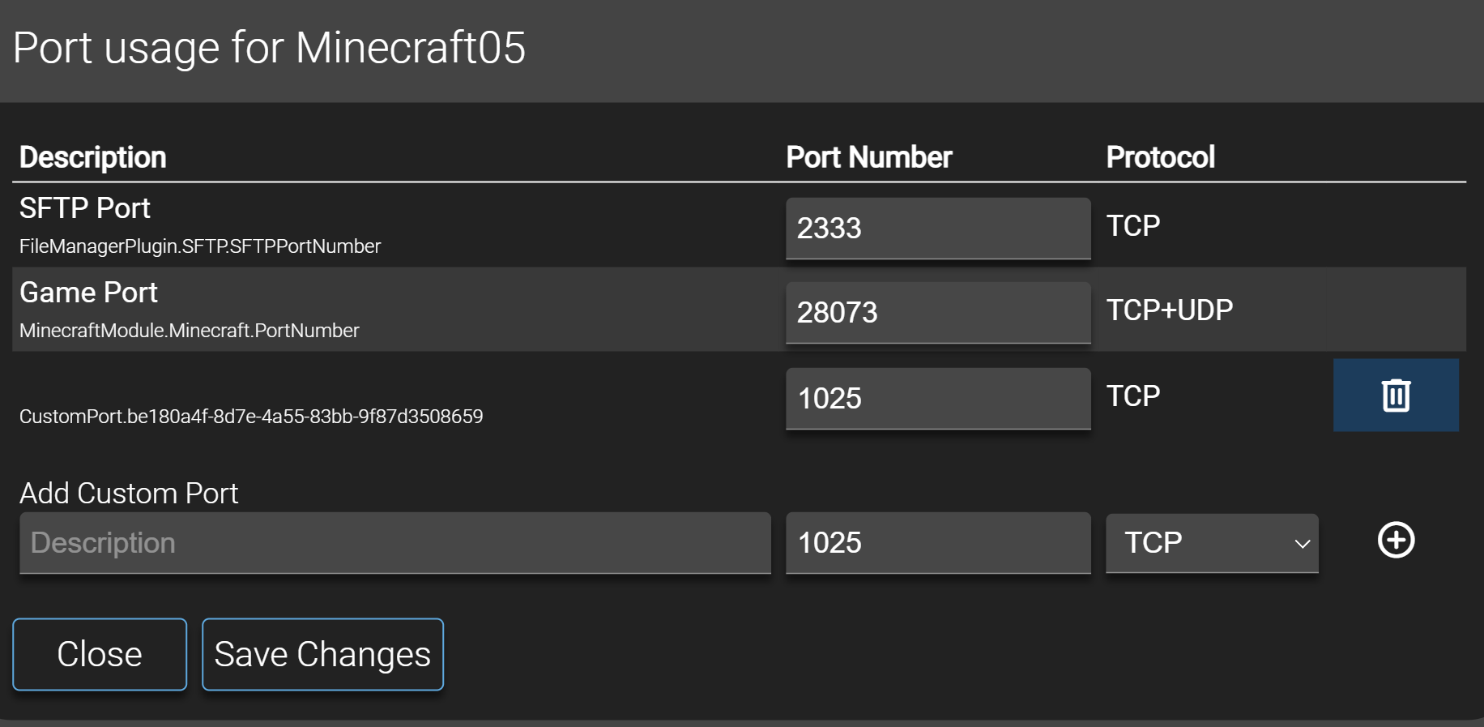Select the CustomPort row's port number field
Image resolution: width=1484 pixels, height=727 pixels.
[x=938, y=399]
